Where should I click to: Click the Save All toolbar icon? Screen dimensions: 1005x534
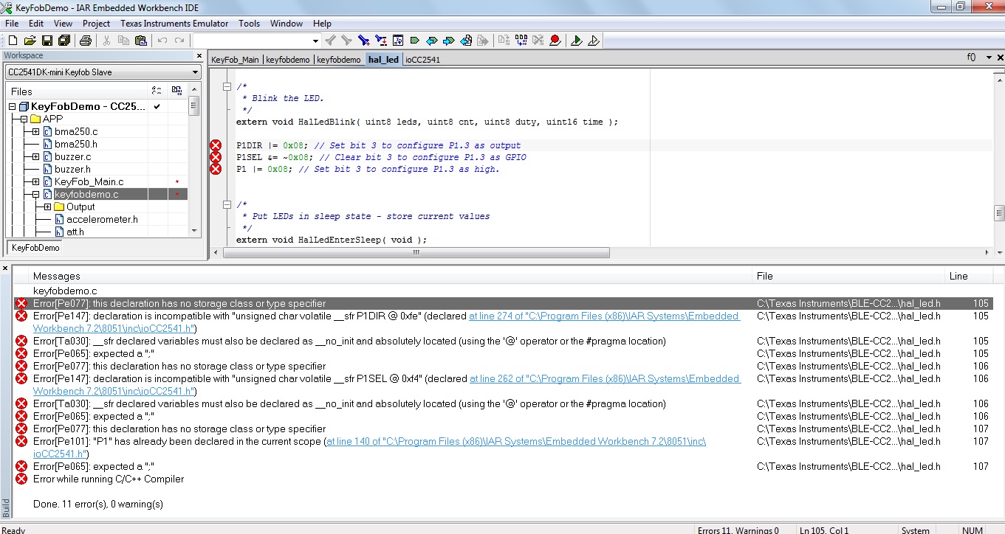click(x=64, y=41)
